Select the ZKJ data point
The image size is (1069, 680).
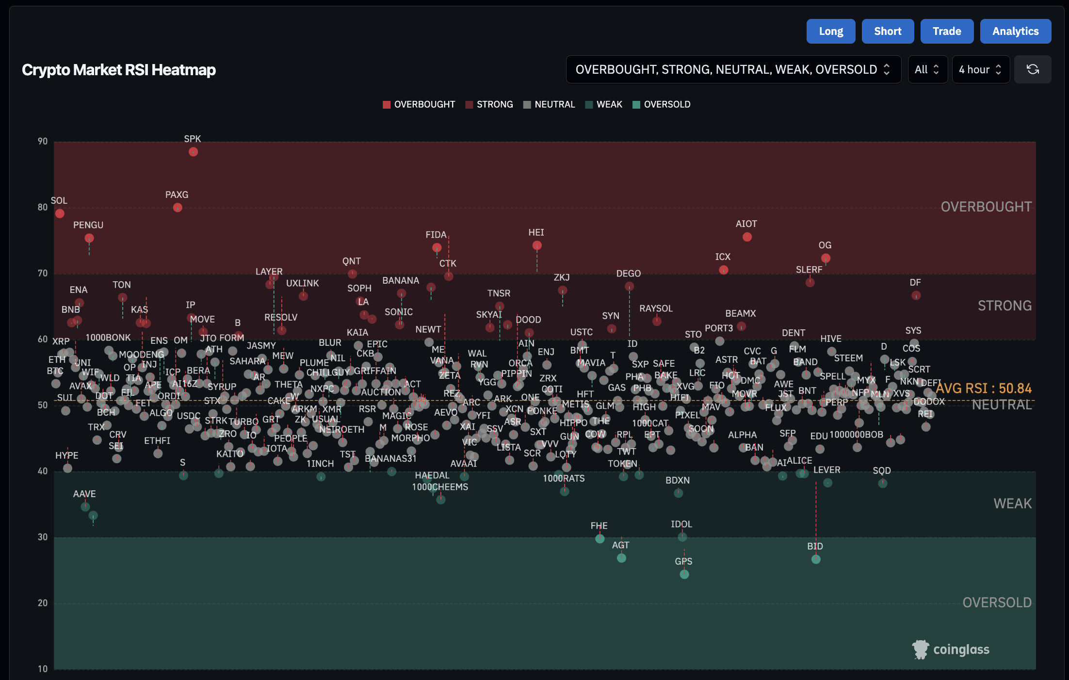[563, 290]
